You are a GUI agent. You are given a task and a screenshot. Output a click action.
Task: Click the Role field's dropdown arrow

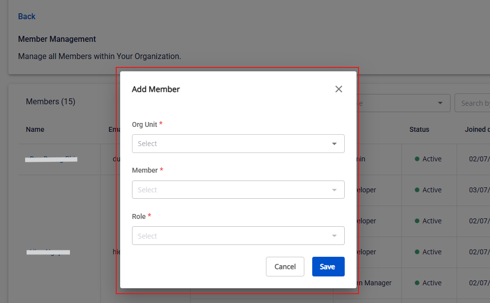[334, 236]
